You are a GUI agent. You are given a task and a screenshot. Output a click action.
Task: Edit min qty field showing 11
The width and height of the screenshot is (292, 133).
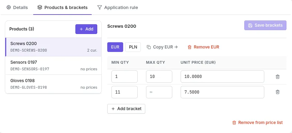pos(125,92)
